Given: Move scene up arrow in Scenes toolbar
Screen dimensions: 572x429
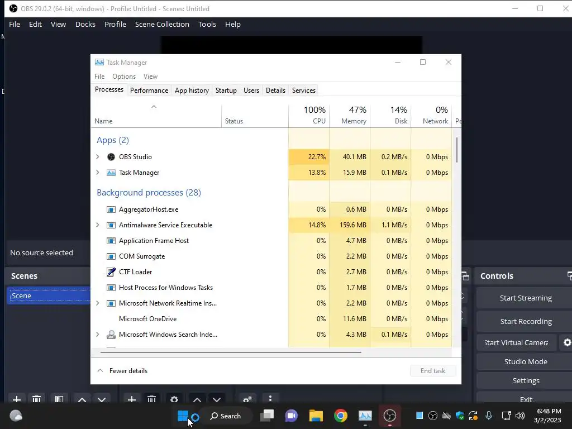Looking at the screenshot, I should point(82,400).
